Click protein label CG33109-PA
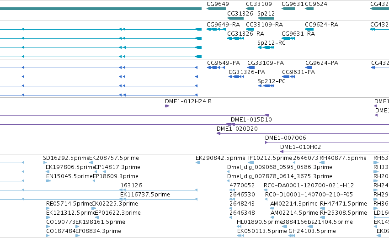 coord(266,63)
